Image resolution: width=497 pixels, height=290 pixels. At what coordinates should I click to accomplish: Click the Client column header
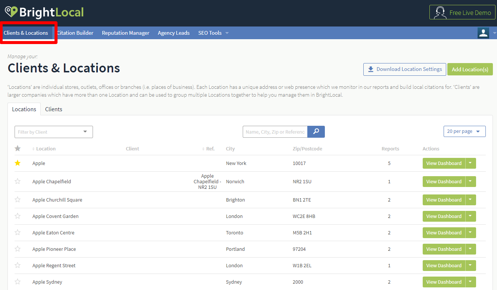(133, 149)
